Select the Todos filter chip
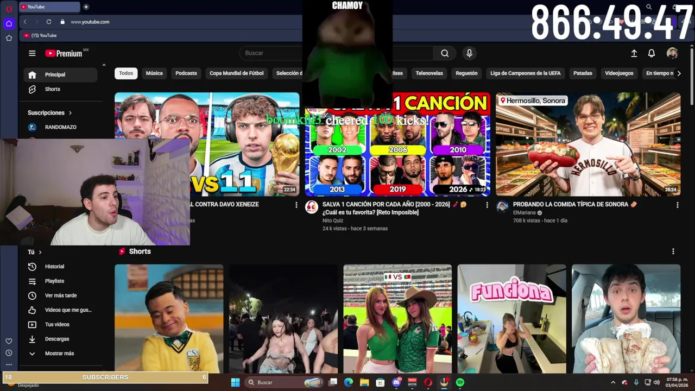The image size is (695, 391). point(126,73)
